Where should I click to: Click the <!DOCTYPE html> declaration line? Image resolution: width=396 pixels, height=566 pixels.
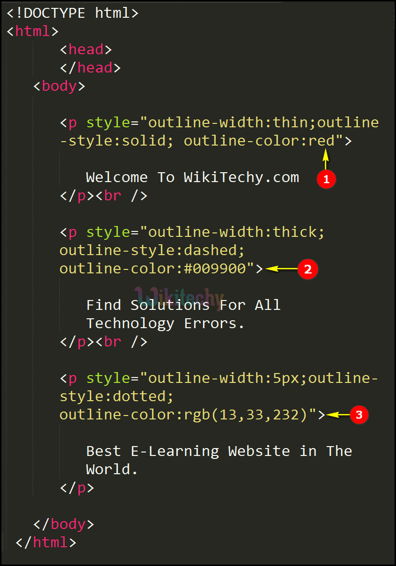point(72,13)
